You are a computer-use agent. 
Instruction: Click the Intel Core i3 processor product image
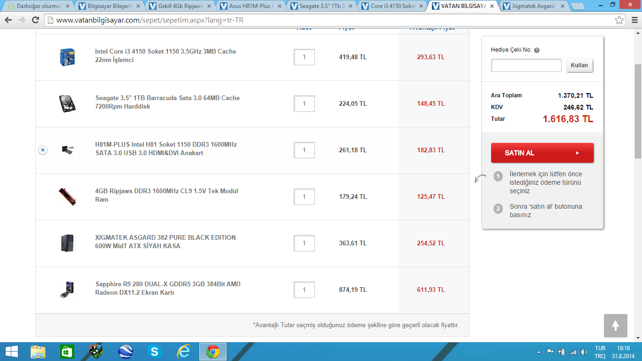(68, 57)
